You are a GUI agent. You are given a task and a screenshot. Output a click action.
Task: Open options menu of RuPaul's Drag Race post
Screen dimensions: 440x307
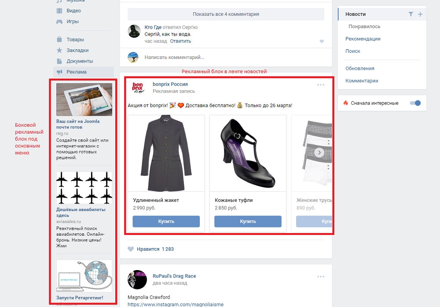(321, 277)
